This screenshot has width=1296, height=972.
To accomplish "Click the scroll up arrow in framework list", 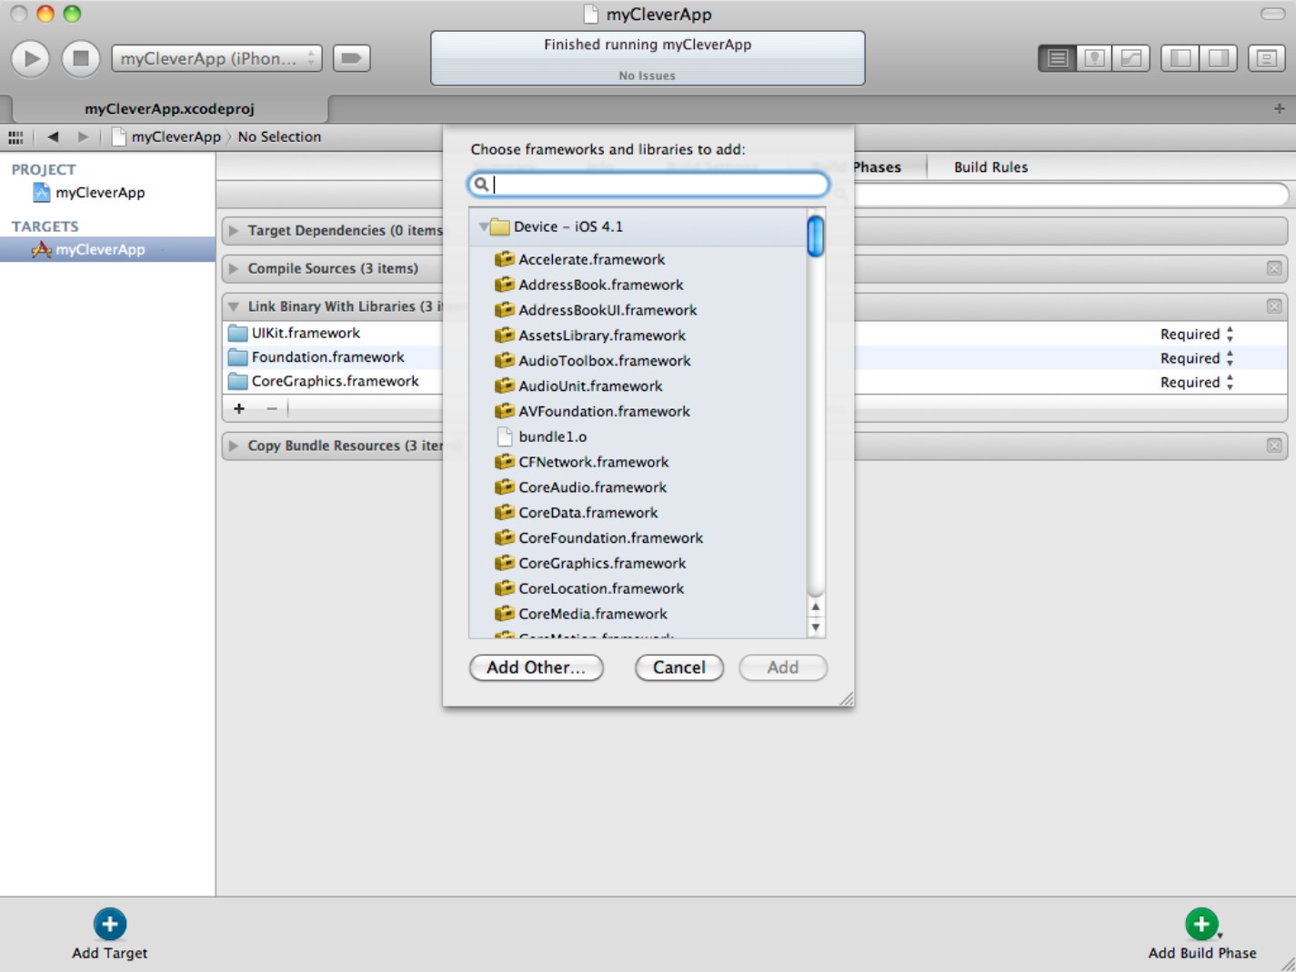I will point(816,606).
